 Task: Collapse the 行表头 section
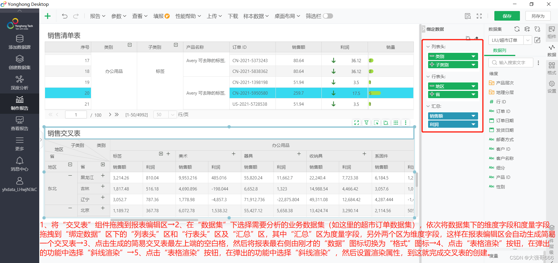pyautogui.click(x=428, y=77)
